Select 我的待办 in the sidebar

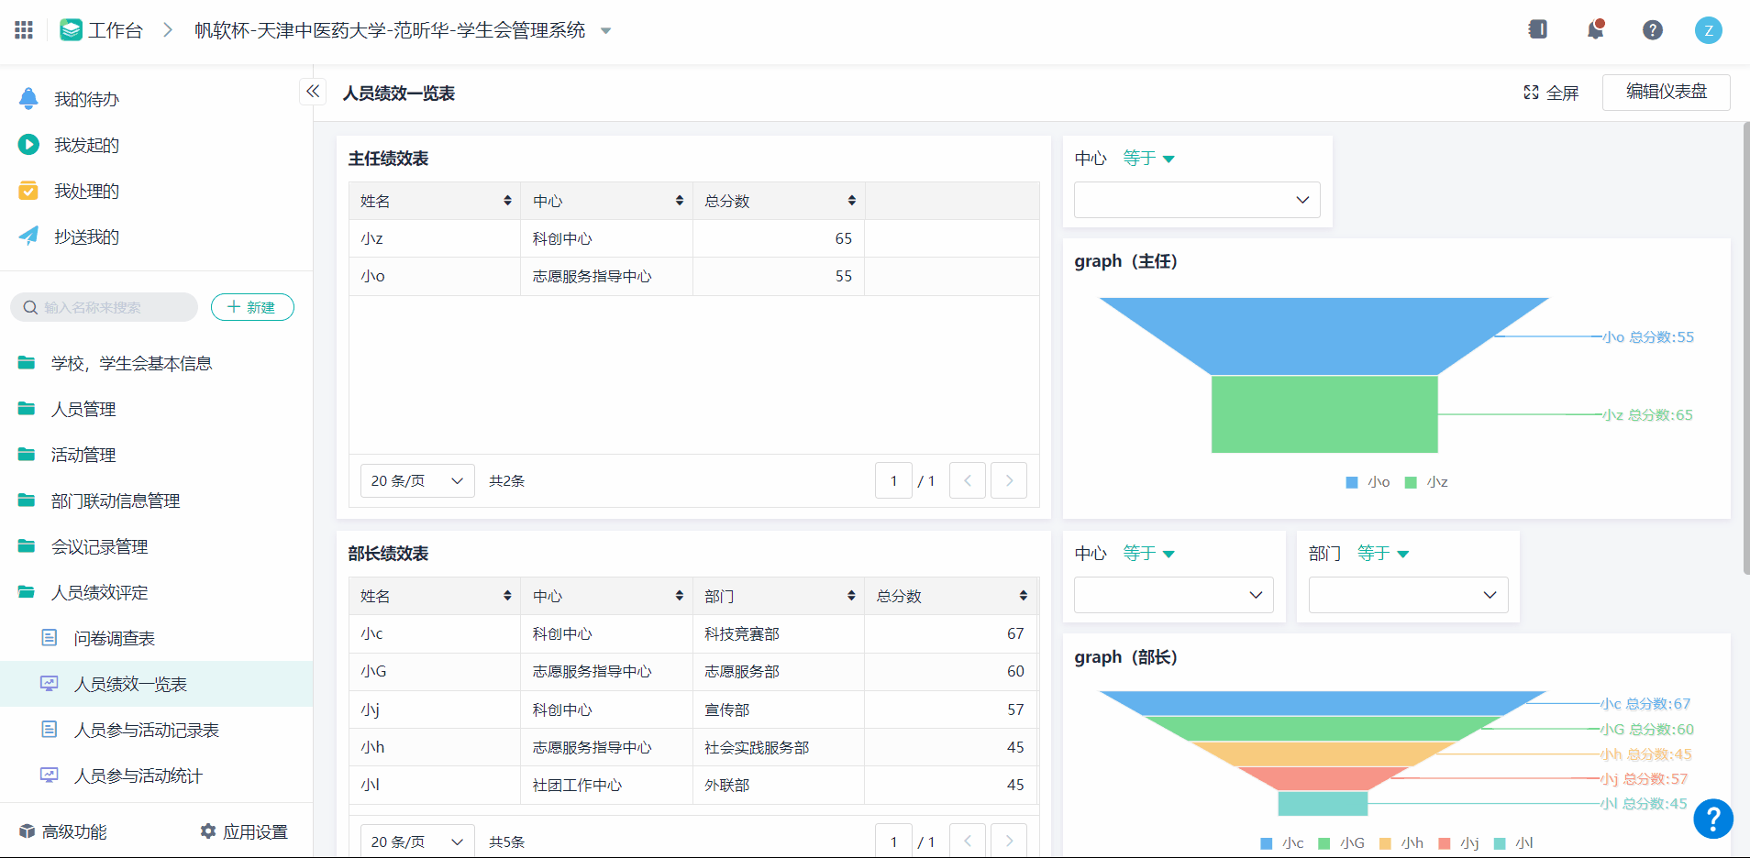[x=86, y=99]
